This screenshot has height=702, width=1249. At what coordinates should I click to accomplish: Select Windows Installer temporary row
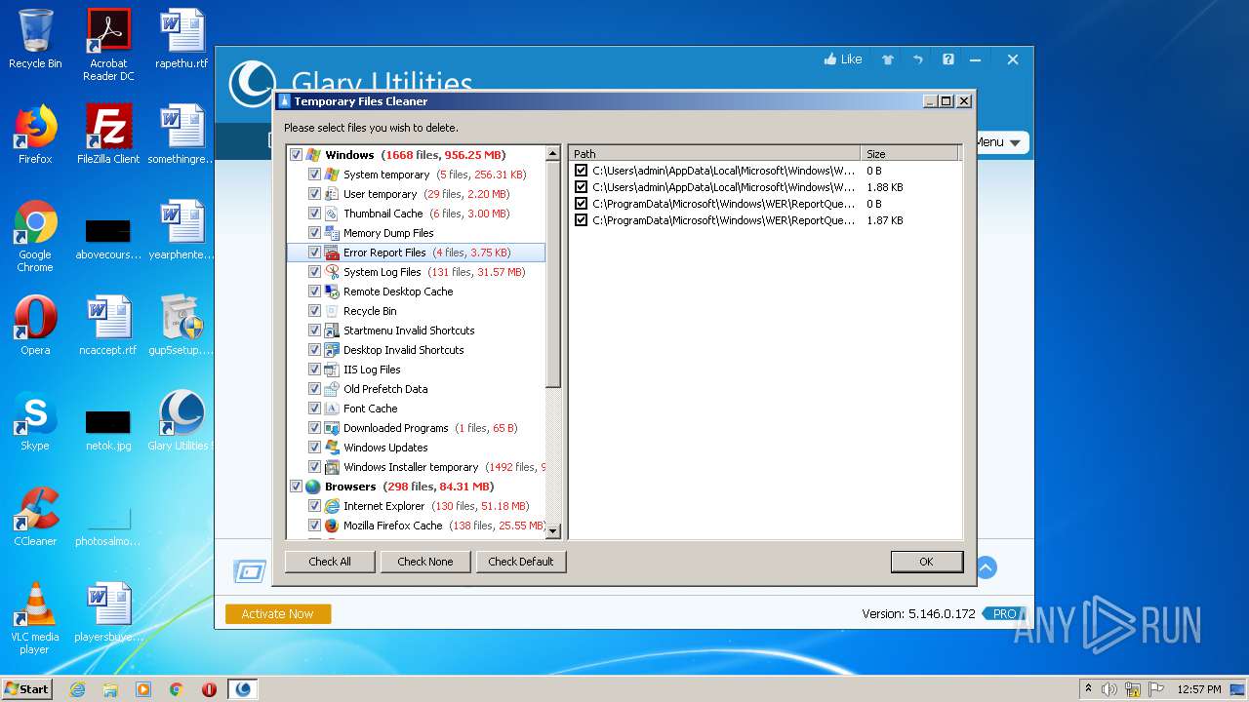[416, 467]
